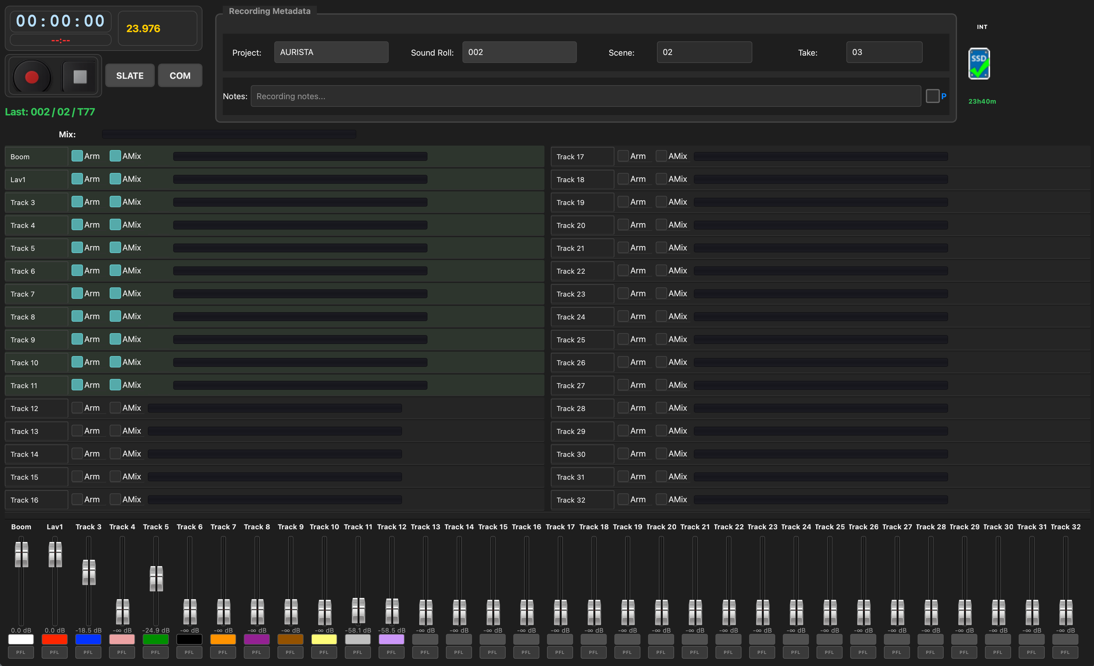
Task: Click the Track 3 fader at -18.5 dB
Action: point(89,572)
